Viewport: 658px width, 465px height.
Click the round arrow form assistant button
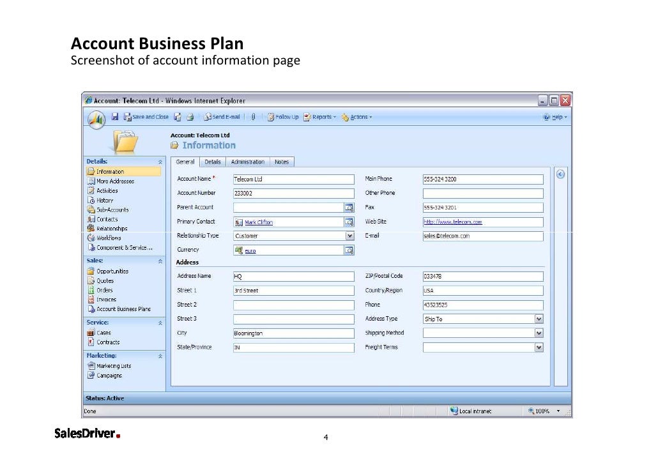tap(560, 174)
